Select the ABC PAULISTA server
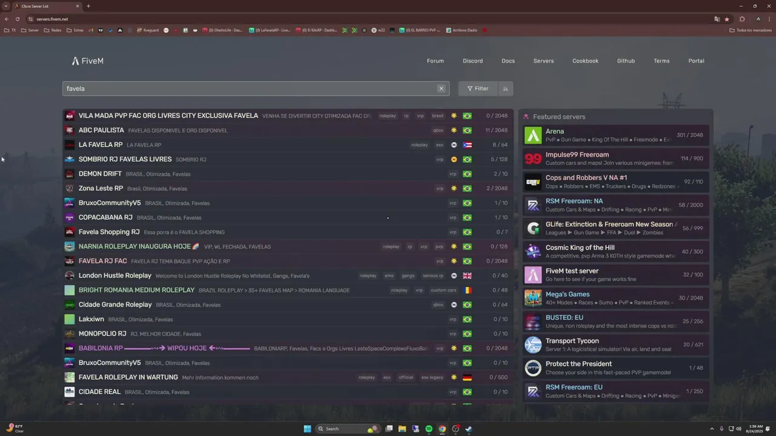This screenshot has width=776, height=436. (288, 130)
